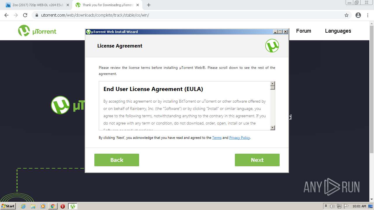Open the Privacy Policy link
The height and width of the screenshot is (210, 374).
coord(240,138)
